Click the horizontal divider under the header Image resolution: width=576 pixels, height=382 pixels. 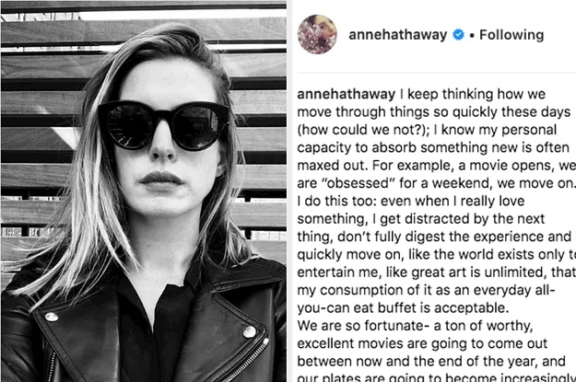coord(437,73)
